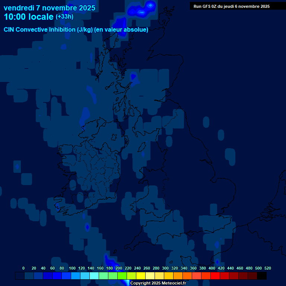
Task: Click the legend value '220'
Action: coord(128,268)
